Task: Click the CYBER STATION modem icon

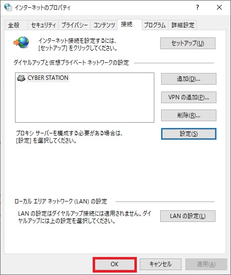Action: [x=21, y=78]
